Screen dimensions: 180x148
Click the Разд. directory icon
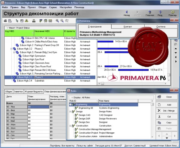[x=160, y=13]
